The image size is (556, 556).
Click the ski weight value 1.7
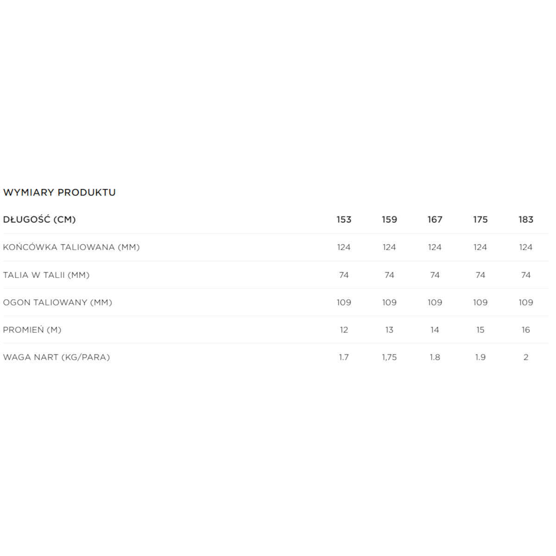[344, 357]
